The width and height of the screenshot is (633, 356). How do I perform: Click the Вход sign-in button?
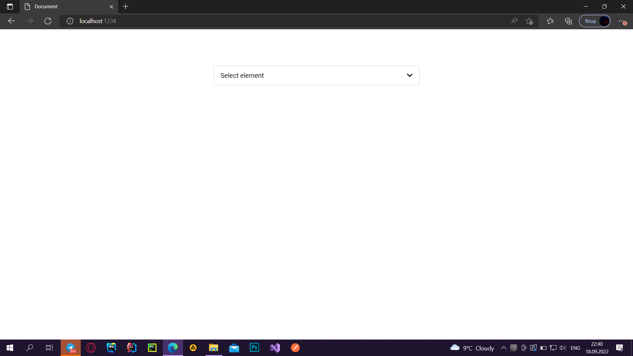[590, 21]
